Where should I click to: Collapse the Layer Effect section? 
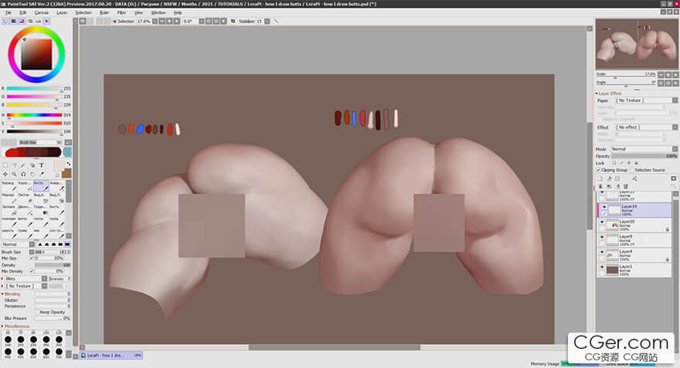(609, 93)
